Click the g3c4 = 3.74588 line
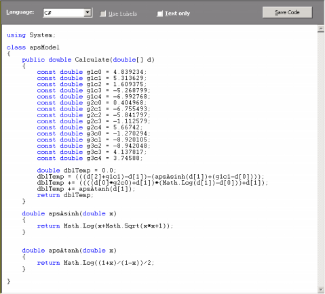 [x=90, y=158]
